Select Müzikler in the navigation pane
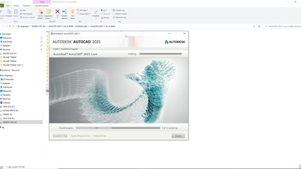Image resolution: width=301 pixels, height=169 pixels. pyautogui.click(x=6, y=95)
